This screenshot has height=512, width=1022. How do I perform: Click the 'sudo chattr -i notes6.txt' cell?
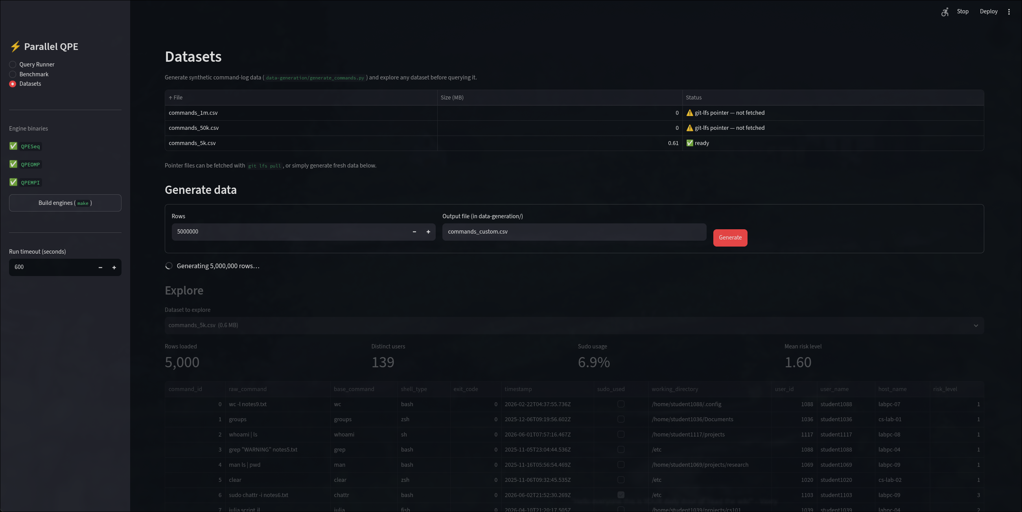point(278,495)
